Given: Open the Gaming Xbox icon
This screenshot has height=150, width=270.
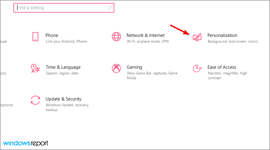Looking at the screenshot, I should (x=116, y=68).
